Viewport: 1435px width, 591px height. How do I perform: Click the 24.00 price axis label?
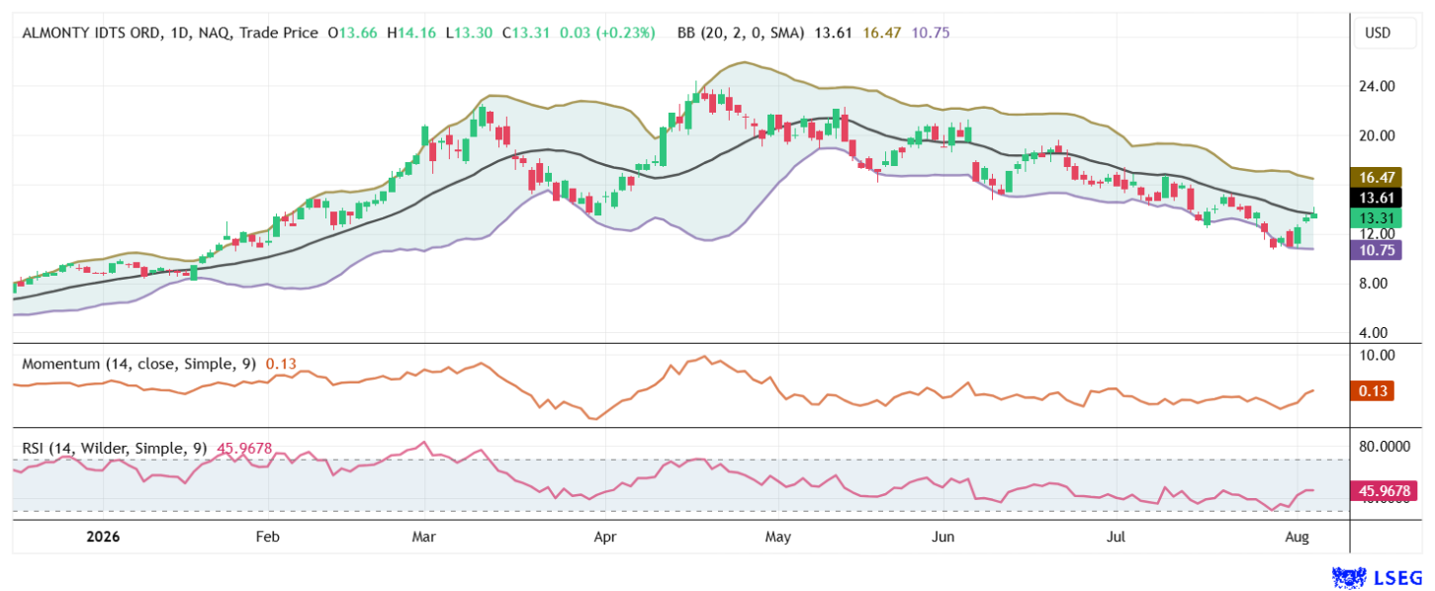pyautogui.click(x=1377, y=86)
